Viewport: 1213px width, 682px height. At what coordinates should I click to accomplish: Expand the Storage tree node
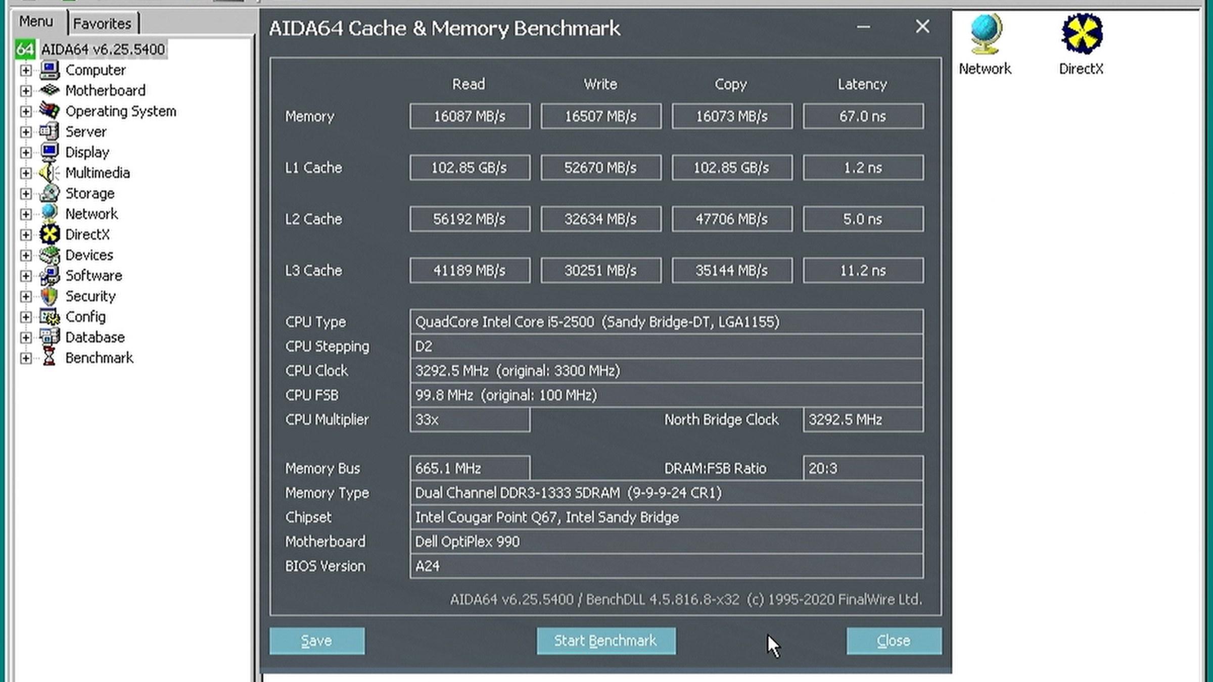[x=25, y=193]
